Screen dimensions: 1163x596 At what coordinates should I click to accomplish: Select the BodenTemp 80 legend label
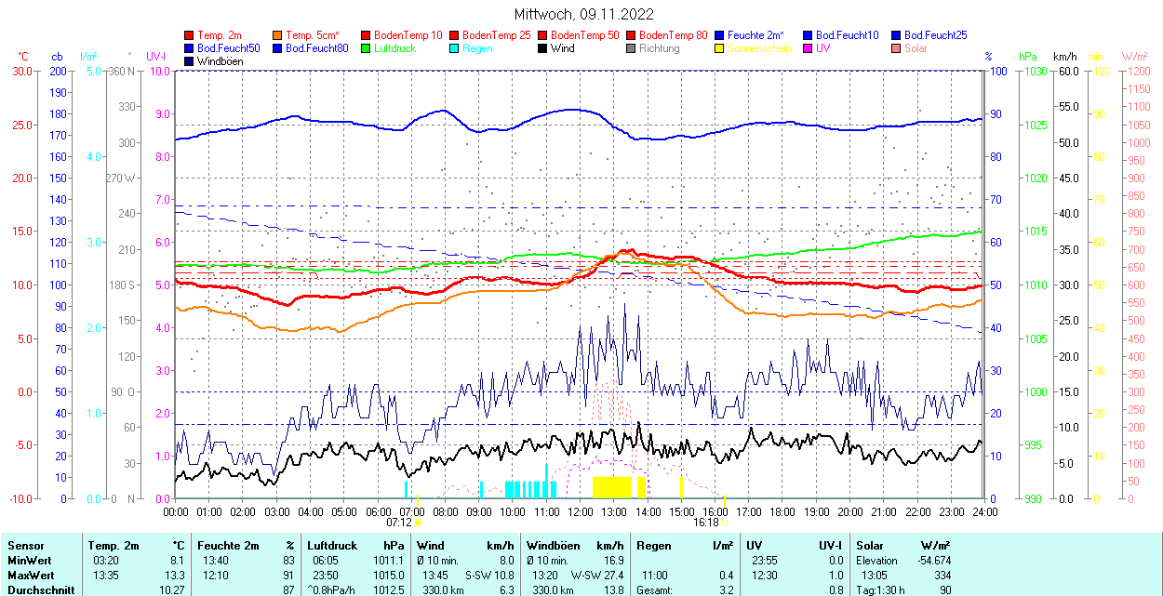point(673,35)
